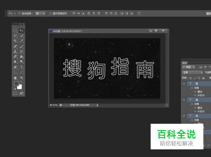Screen dimensions: 211x157
Task: Lock all with padlock icon
Action: (x=203, y=78)
